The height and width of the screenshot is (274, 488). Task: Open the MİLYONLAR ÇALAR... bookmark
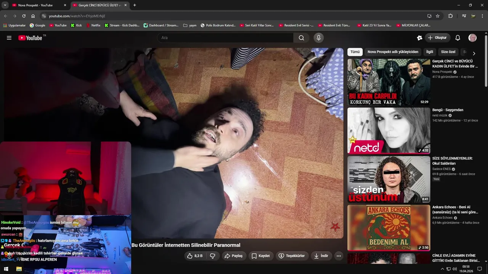(414, 25)
